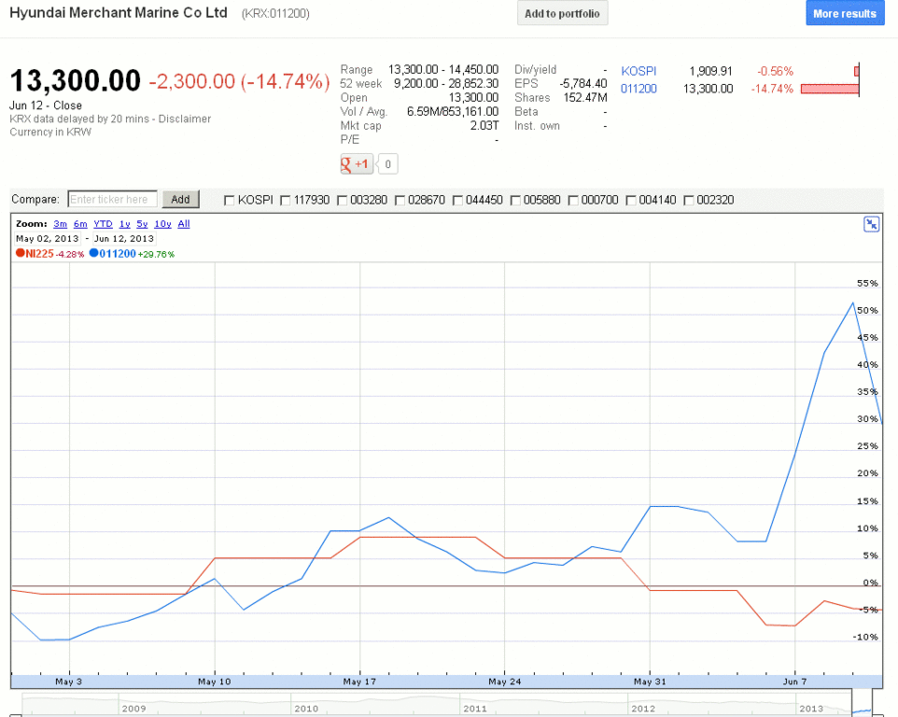898x717 pixels.
Task: Click the Google +1 button
Action: click(x=357, y=164)
